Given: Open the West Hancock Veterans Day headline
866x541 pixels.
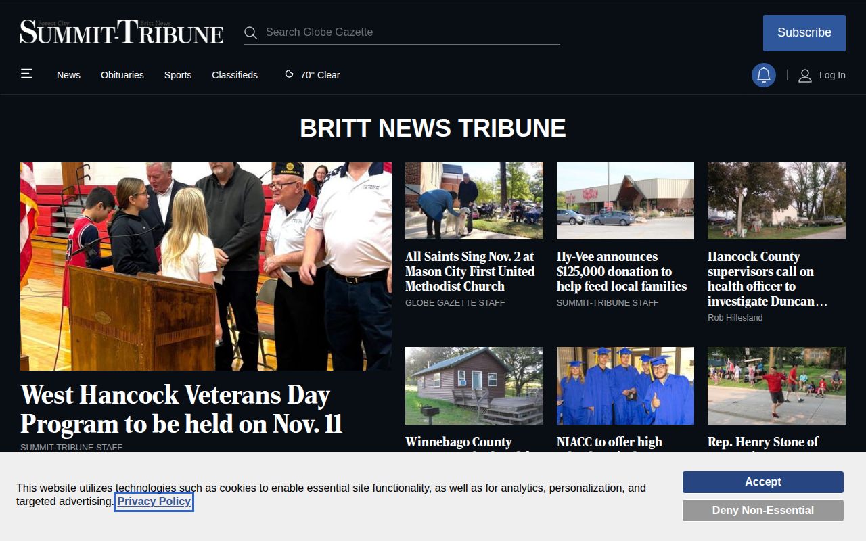Looking at the screenshot, I should [181, 409].
